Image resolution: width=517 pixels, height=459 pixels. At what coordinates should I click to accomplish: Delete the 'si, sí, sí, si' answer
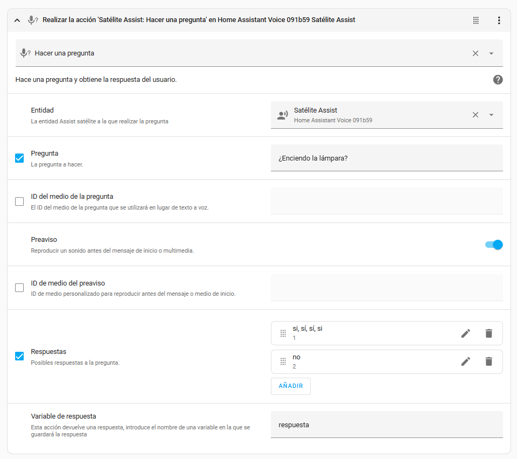click(488, 333)
